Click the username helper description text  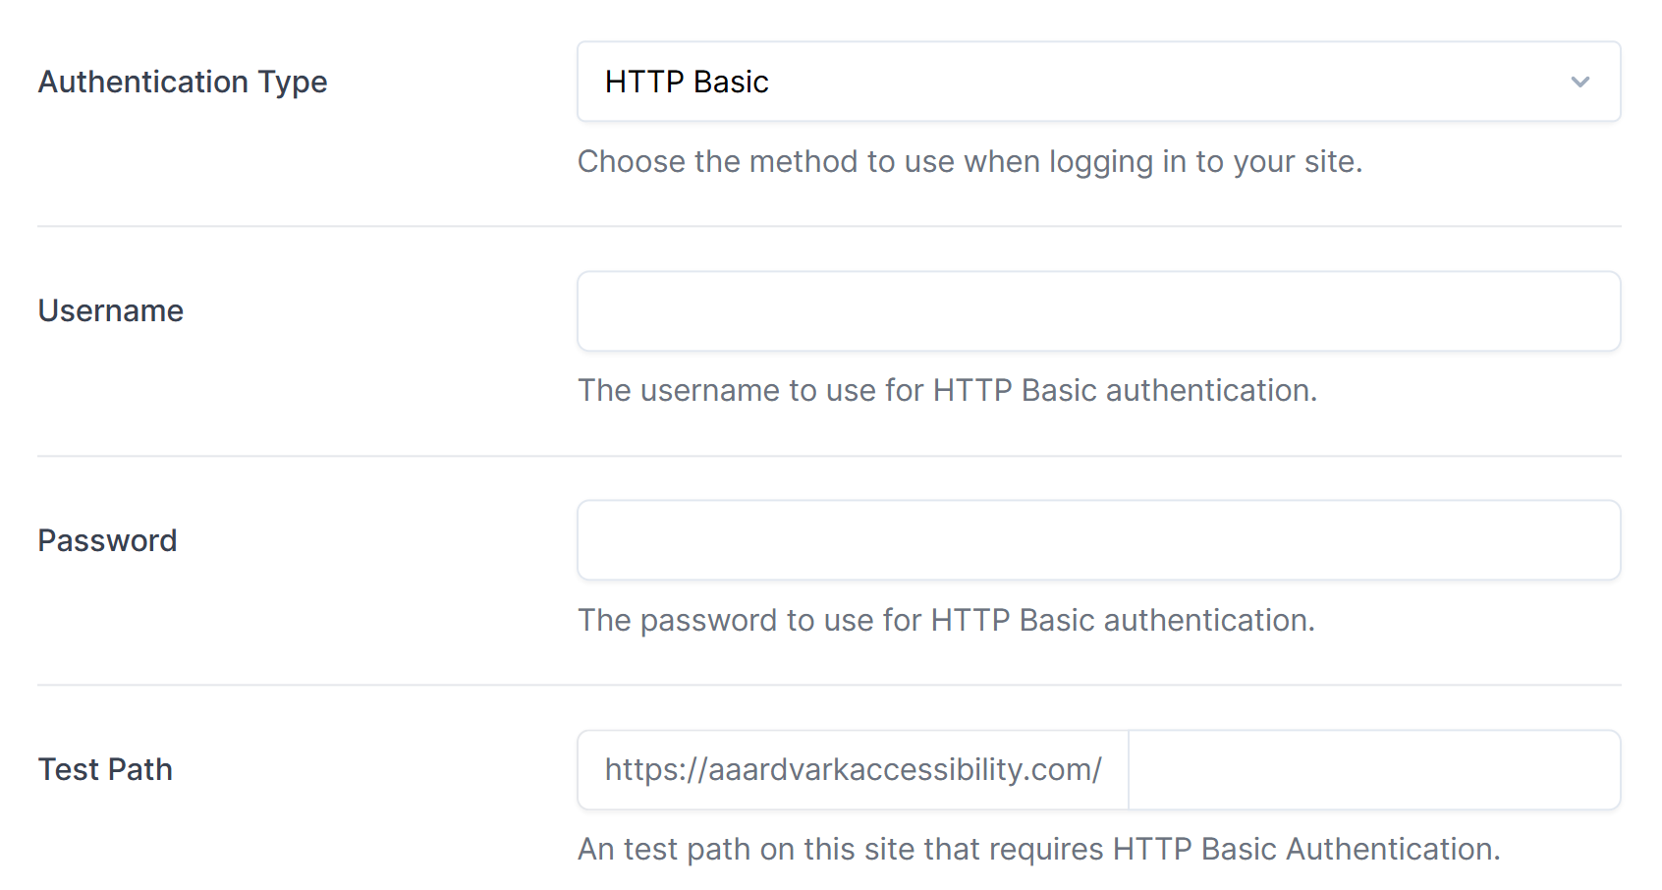(946, 390)
